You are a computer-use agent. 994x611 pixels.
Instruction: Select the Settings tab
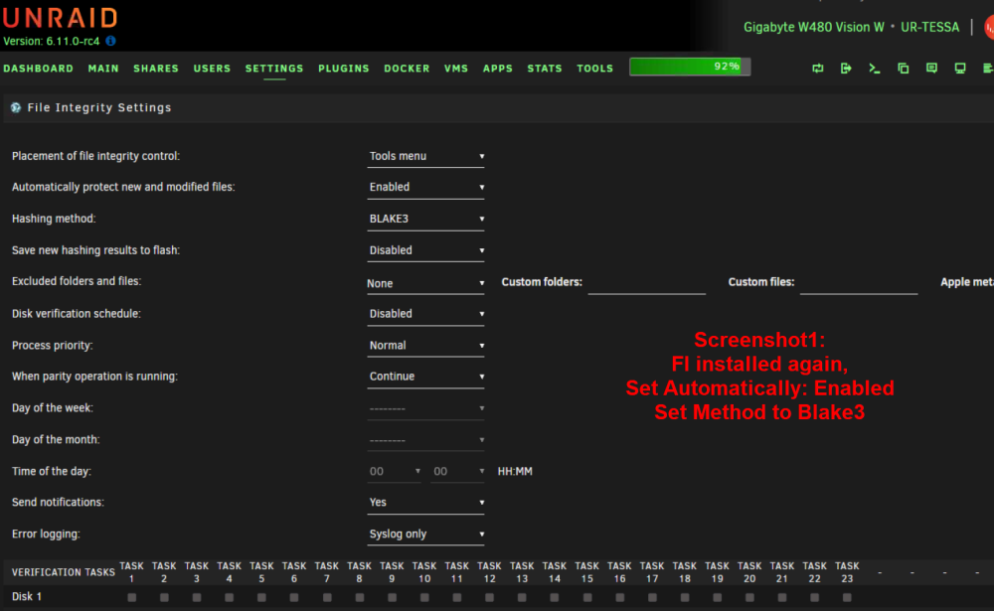[274, 69]
